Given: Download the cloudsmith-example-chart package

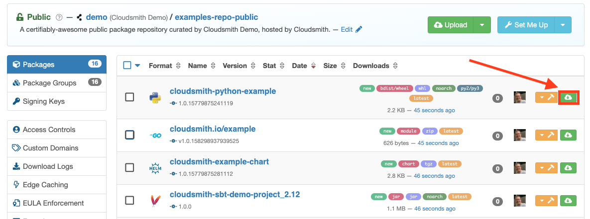Looking at the screenshot, I should 569,168.
